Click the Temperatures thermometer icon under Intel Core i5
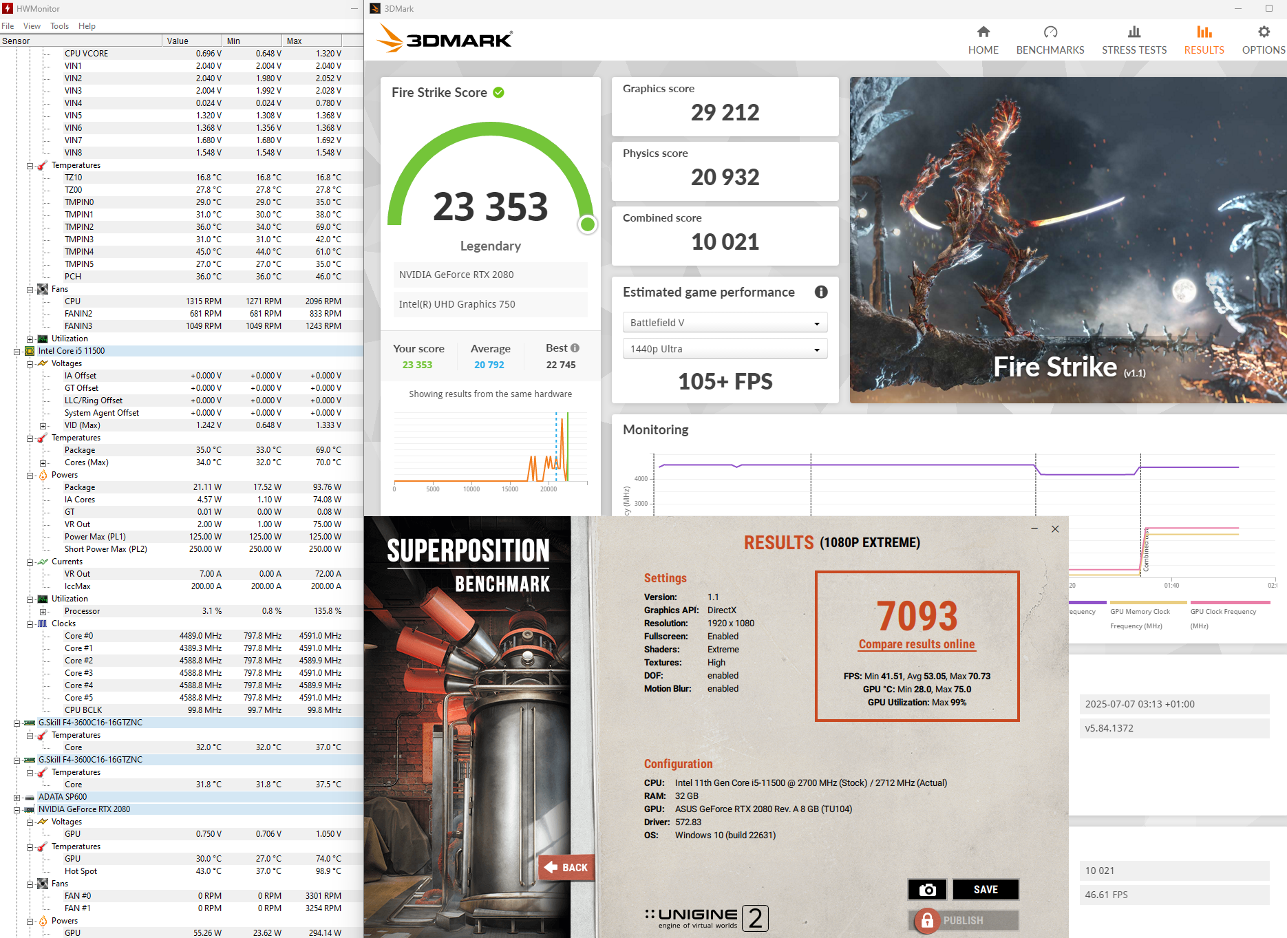1287x938 pixels. pos(43,438)
